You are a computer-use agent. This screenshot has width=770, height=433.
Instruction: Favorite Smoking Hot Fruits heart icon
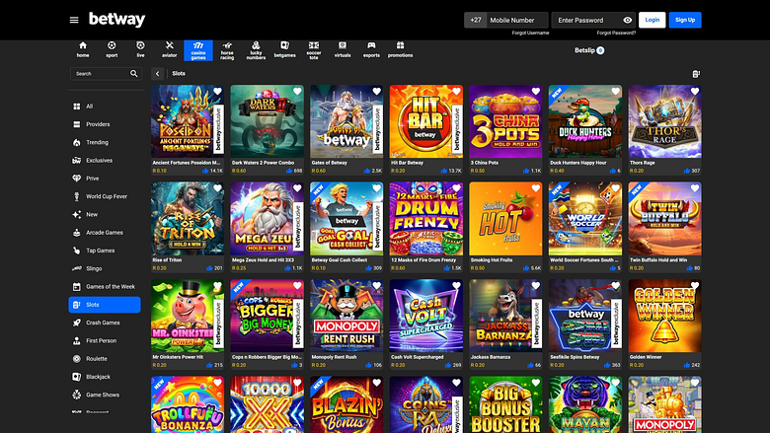point(536,188)
